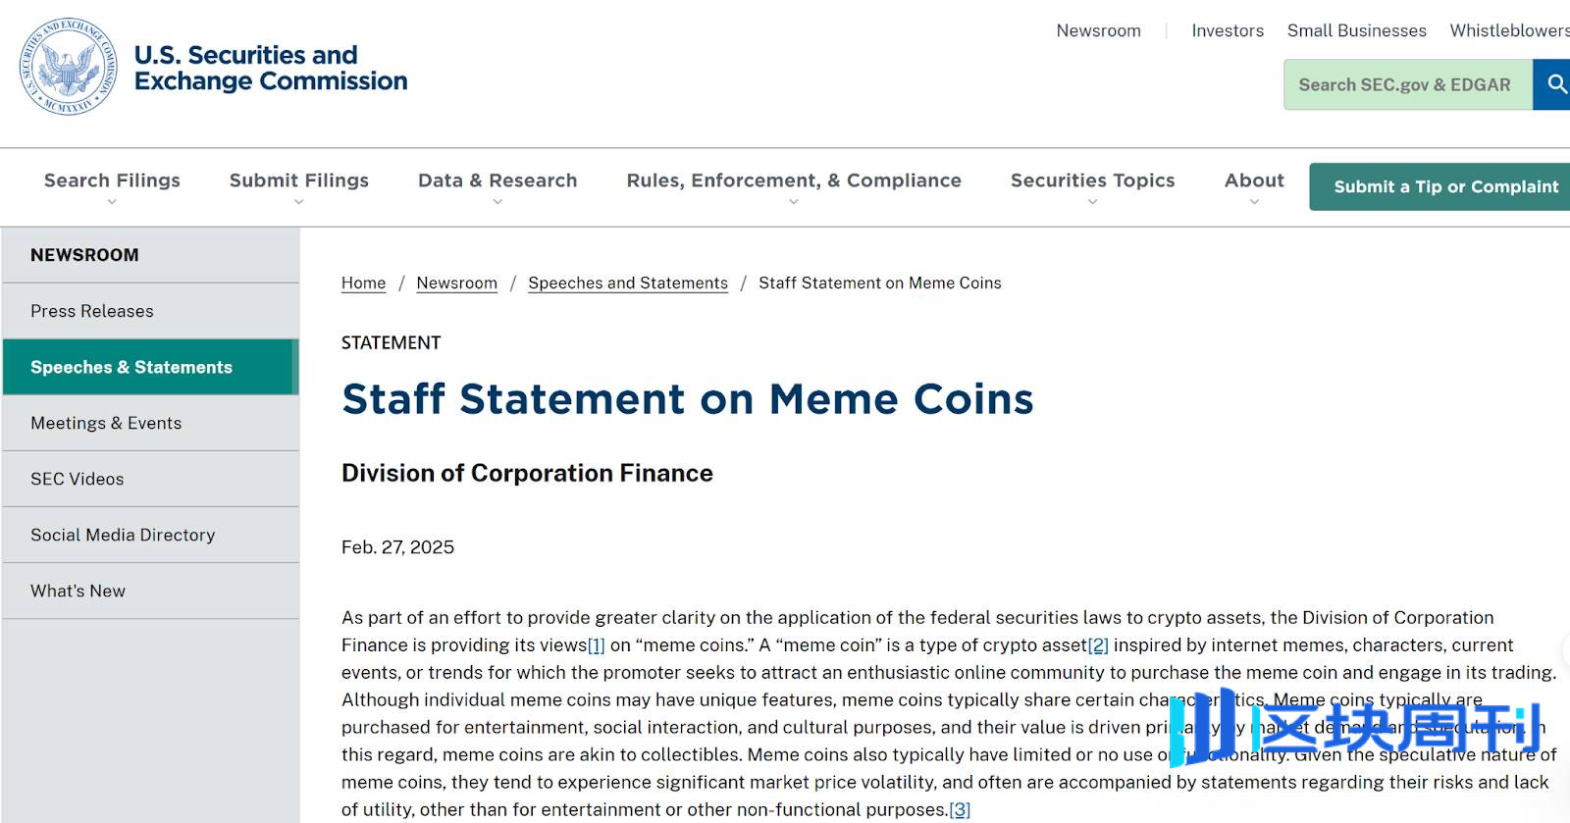Select Press Releases in sidebar

151,311
